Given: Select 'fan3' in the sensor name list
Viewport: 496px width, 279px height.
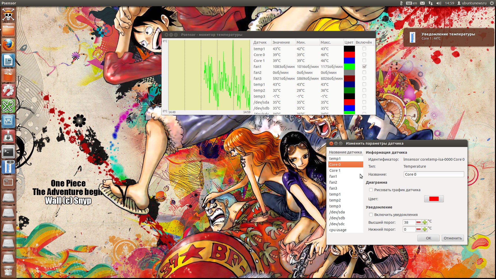Looking at the screenshot, I should click(x=346, y=188).
